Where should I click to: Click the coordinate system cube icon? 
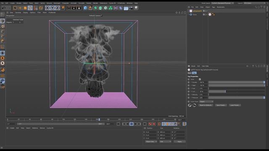coord(63,8)
